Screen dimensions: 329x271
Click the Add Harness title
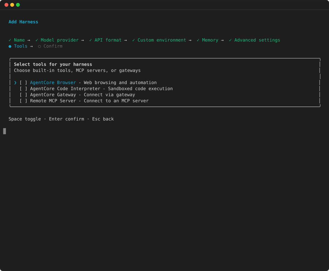pyautogui.click(x=23, y=22)
